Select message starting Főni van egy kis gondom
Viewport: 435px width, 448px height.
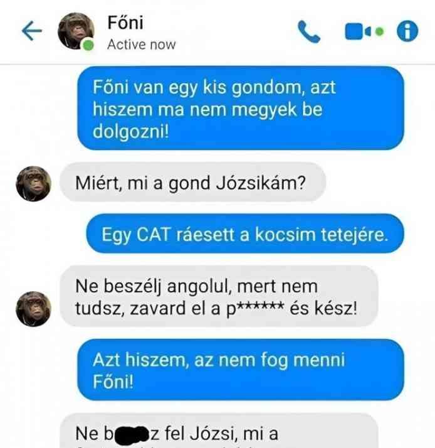click(241, 108)
